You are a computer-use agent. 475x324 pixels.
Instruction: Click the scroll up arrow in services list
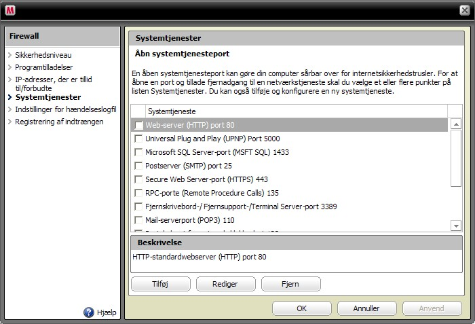click(x=456, y=124)
